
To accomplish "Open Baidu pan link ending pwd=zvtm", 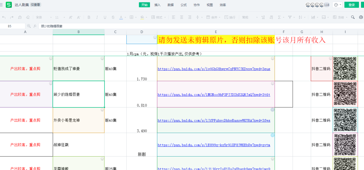I will pyautogui.click(x=214, y=145).
